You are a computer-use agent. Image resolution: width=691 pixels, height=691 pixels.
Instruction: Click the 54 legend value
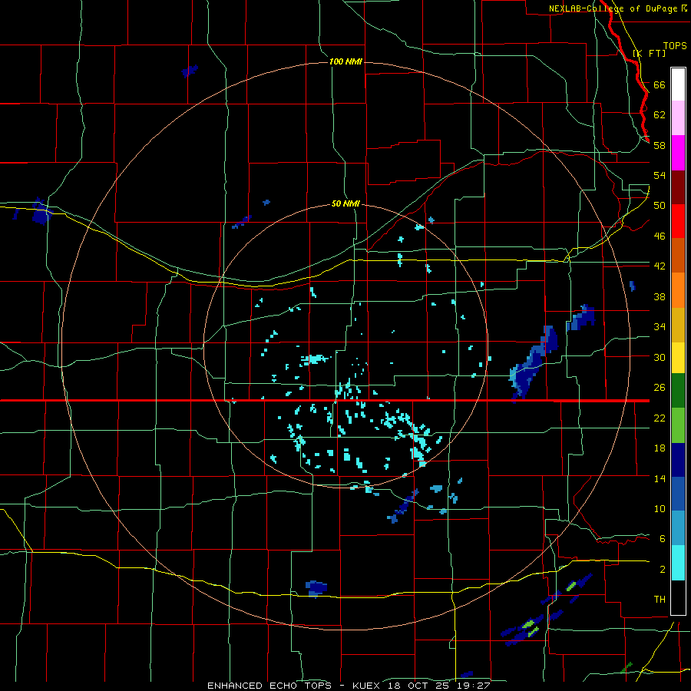pyautogui.click(x=660, y=175)
